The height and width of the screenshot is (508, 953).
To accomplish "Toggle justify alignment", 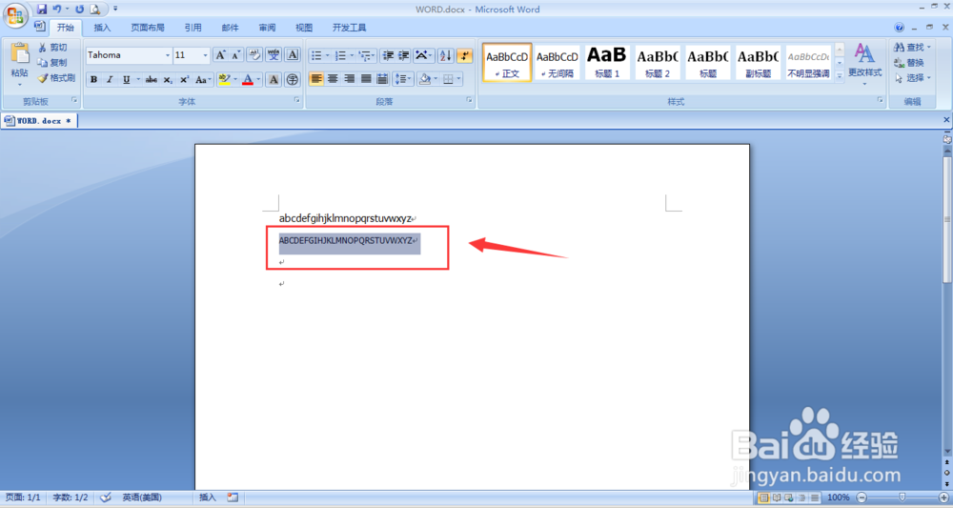I will click(365, 79).
